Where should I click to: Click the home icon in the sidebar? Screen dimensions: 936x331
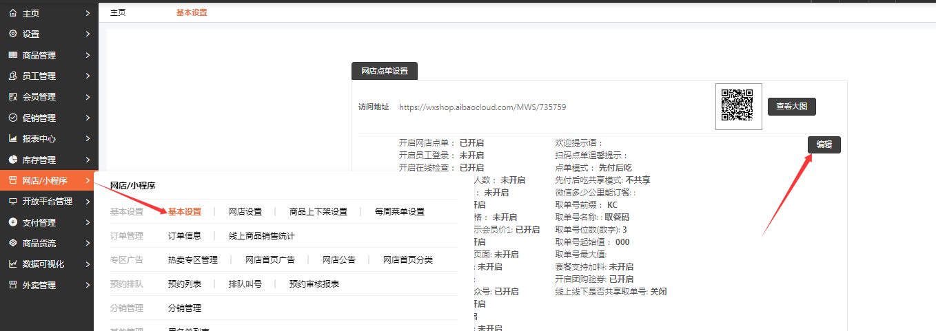pos(12,13)
